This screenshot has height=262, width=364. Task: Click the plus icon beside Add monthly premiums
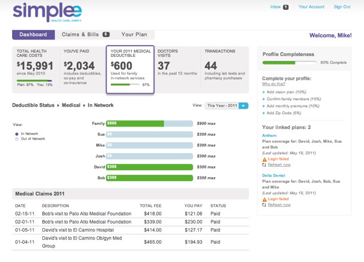[x=264, y=107]
